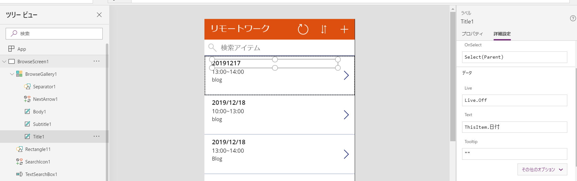Select the 詳細設定 tab
577x181 pixels.
tap(502, 34)
